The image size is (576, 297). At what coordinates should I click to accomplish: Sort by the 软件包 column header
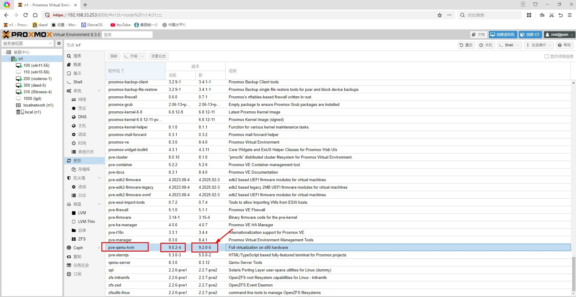coord(135,71)
